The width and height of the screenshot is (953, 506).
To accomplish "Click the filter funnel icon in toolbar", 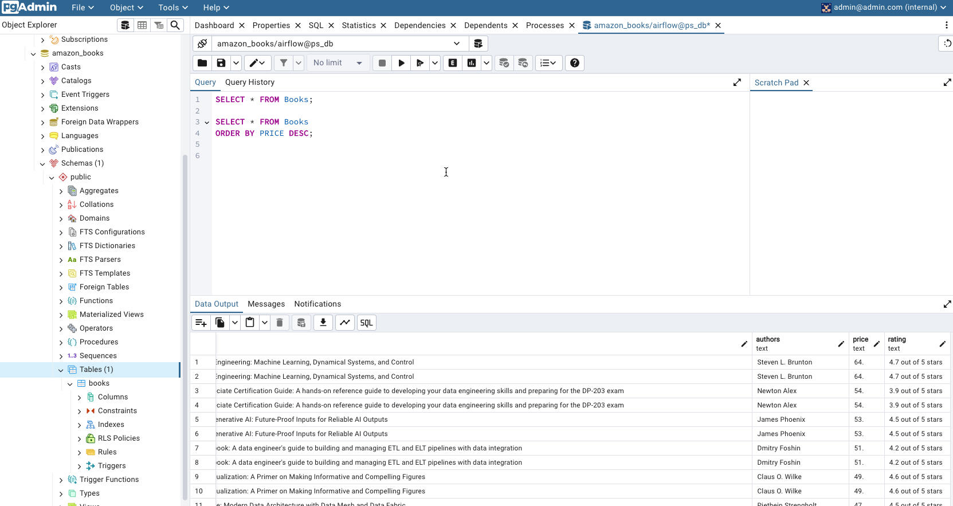I will click(283, 63).
